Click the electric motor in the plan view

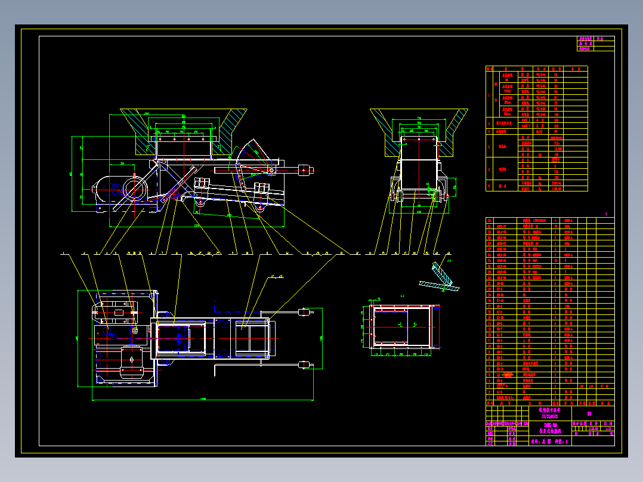[x=132, y=361]
